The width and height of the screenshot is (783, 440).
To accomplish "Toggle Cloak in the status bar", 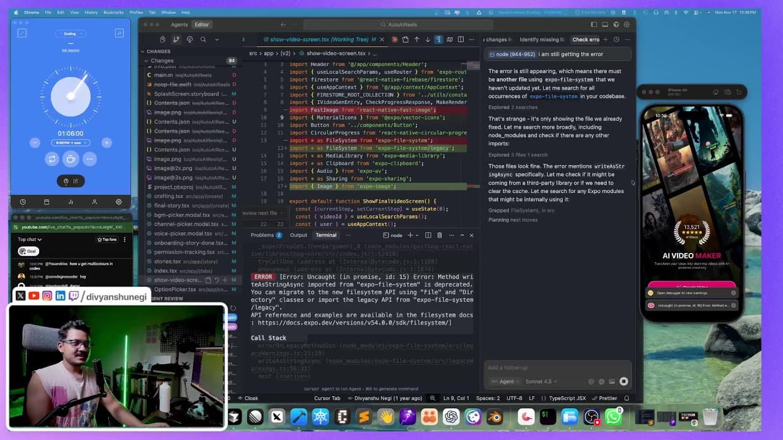I will point(248,398).
